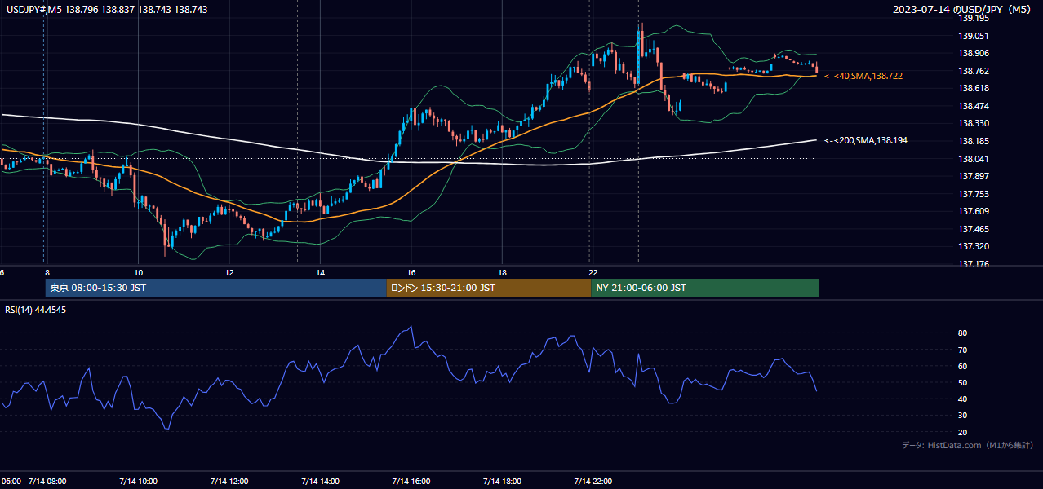Select the ロンドン 15:30-21:00 JST session bar

(x=488, y=288)
